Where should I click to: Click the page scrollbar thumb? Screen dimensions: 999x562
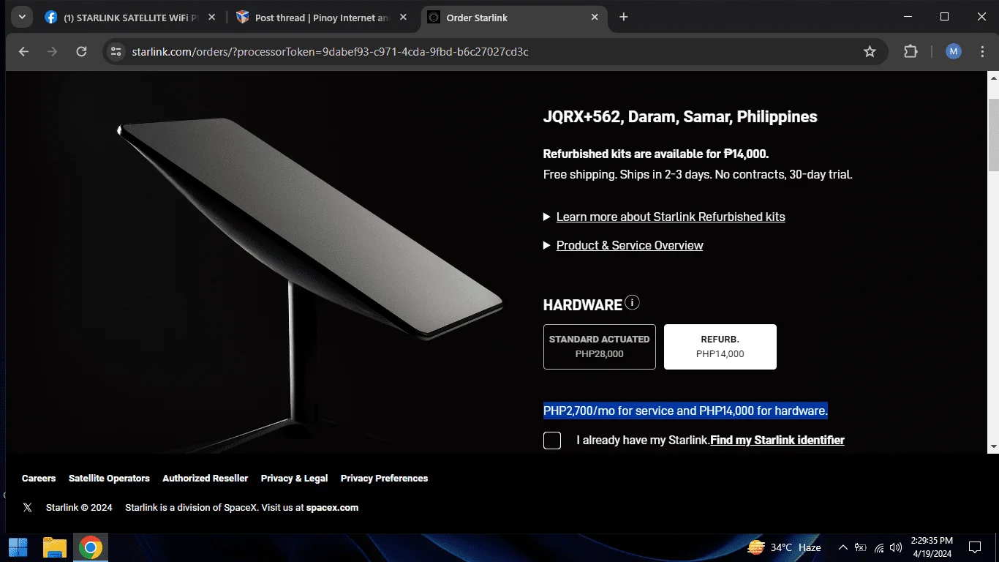click(x=993, y=135)
